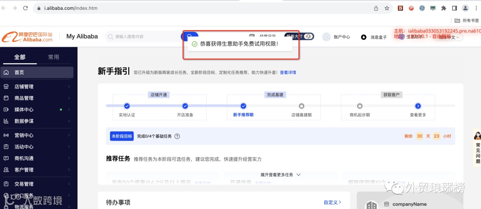
Task: Select the 获取客户 stage label
Action: 391,95
